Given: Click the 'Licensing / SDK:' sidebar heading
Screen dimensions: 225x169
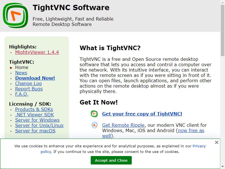Looking at the screenshot, I should click(30, 104).
